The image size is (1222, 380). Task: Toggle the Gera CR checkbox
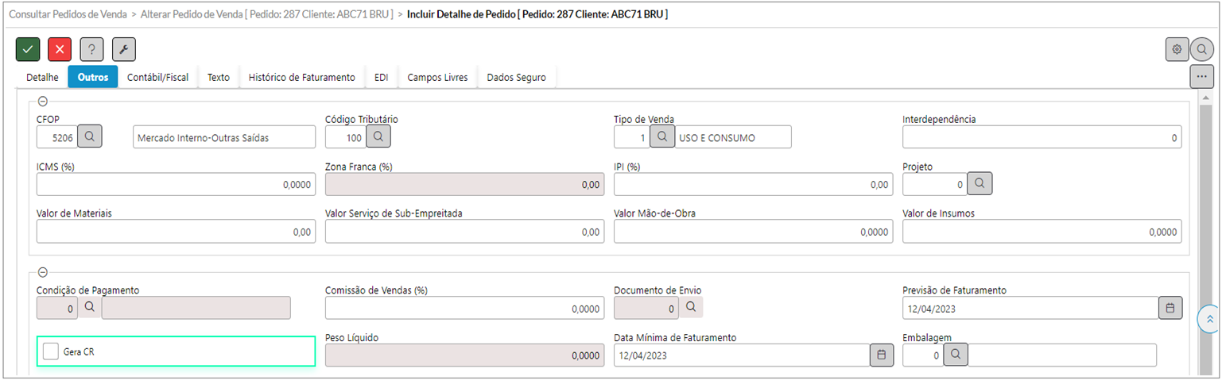click(x=51, y=351)
